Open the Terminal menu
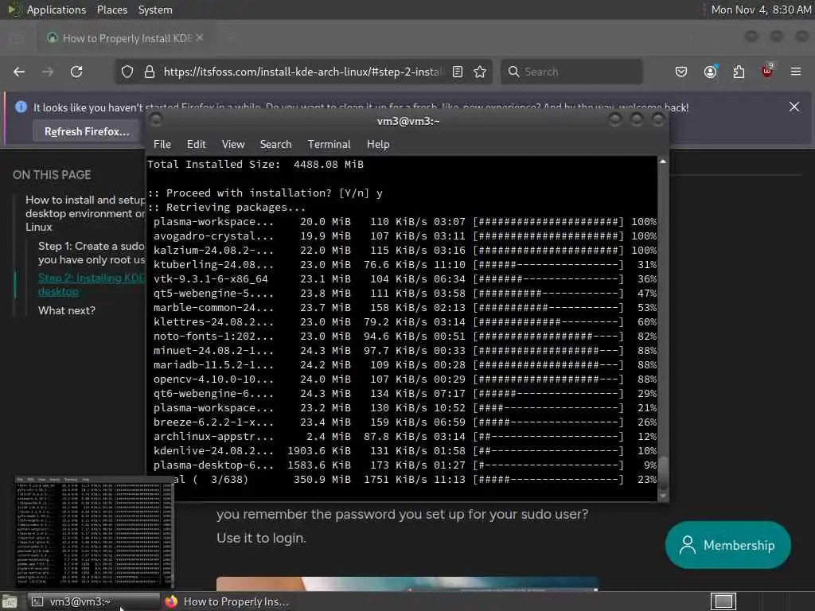The image size is (815, 611). (329, 145)
